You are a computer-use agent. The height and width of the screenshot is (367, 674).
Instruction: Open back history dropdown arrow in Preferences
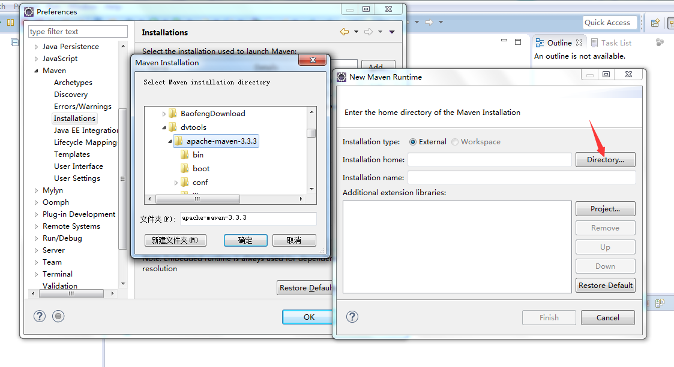(x=356, y=32)
